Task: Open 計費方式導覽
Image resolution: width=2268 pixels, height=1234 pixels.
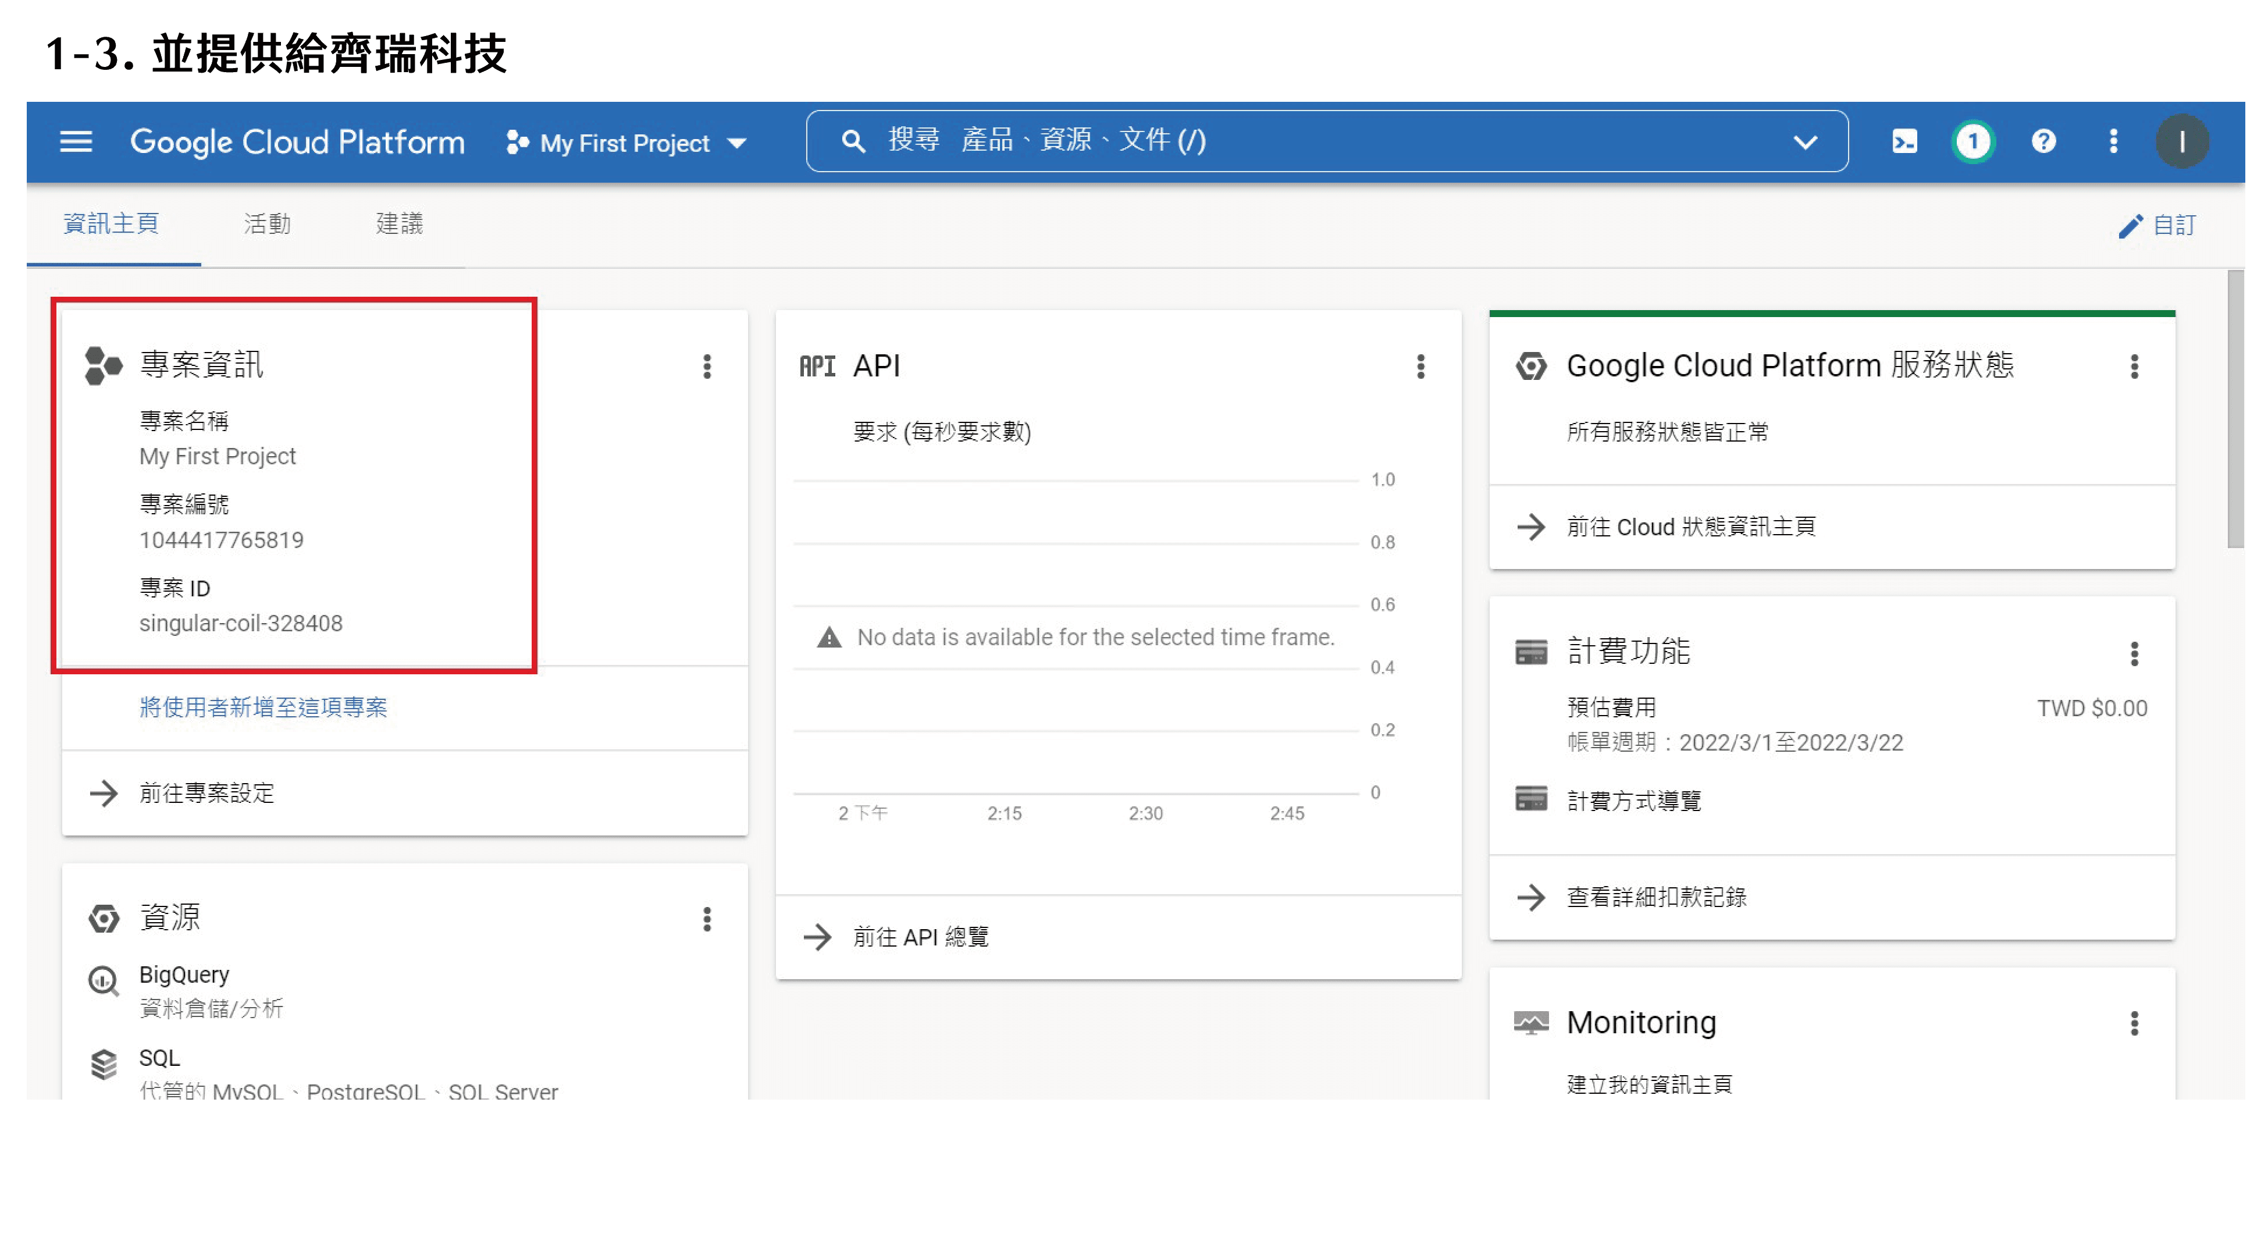Action: (1634, 800)
